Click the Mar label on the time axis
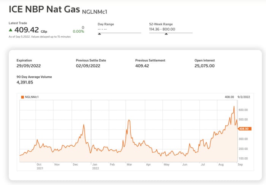Image resolution: width=266 pixels, height=185 pixels. (x=130, y=165)
